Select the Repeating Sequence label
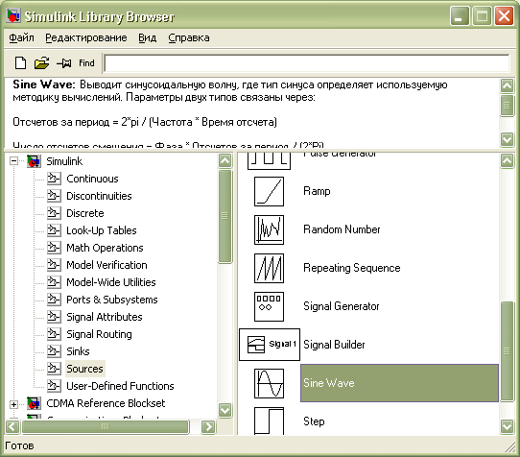 tap(352, 268)
